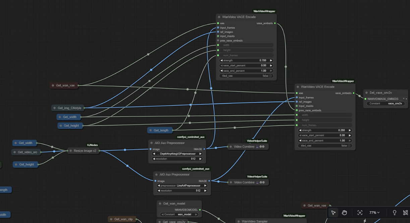Click the purple film icon on lower Video Combine

[x=257, y=182]
